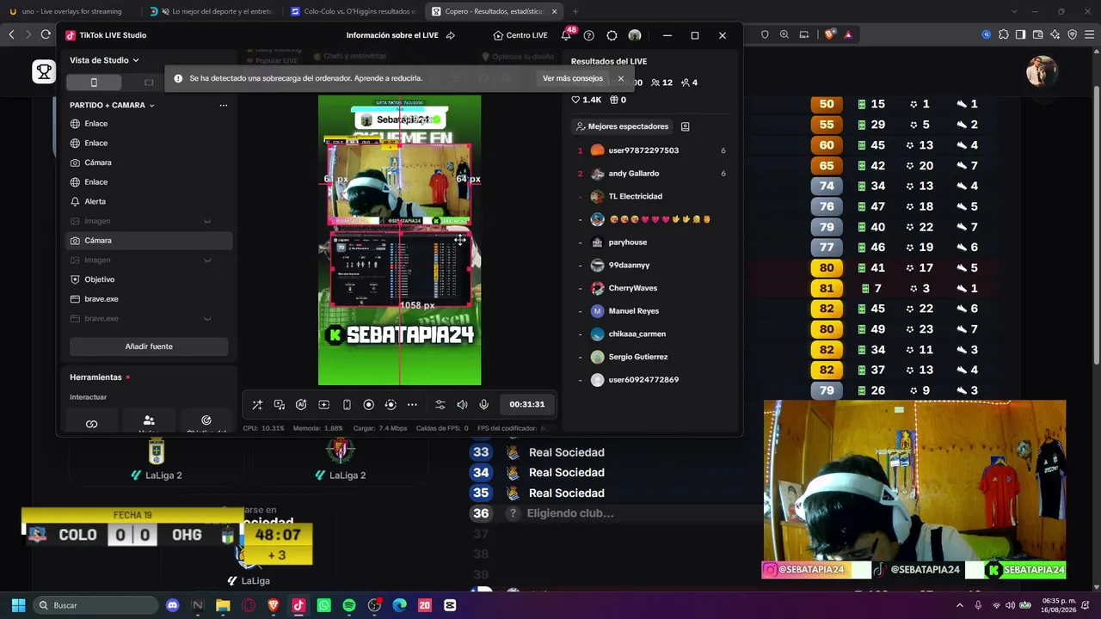Open Spotify from the taskbar
This screenshot has height=619, width=1101.
pos(348,605)
